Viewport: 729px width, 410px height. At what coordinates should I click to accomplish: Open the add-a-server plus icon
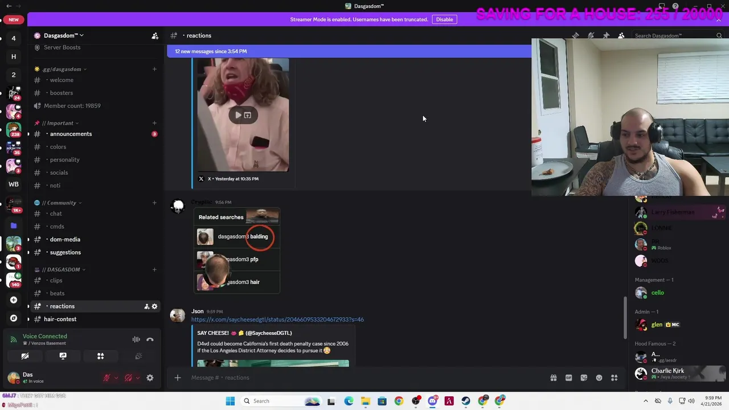click(14, 300)
